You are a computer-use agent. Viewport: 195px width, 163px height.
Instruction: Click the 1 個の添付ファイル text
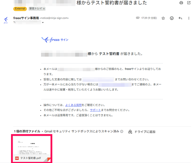point(27,131)
